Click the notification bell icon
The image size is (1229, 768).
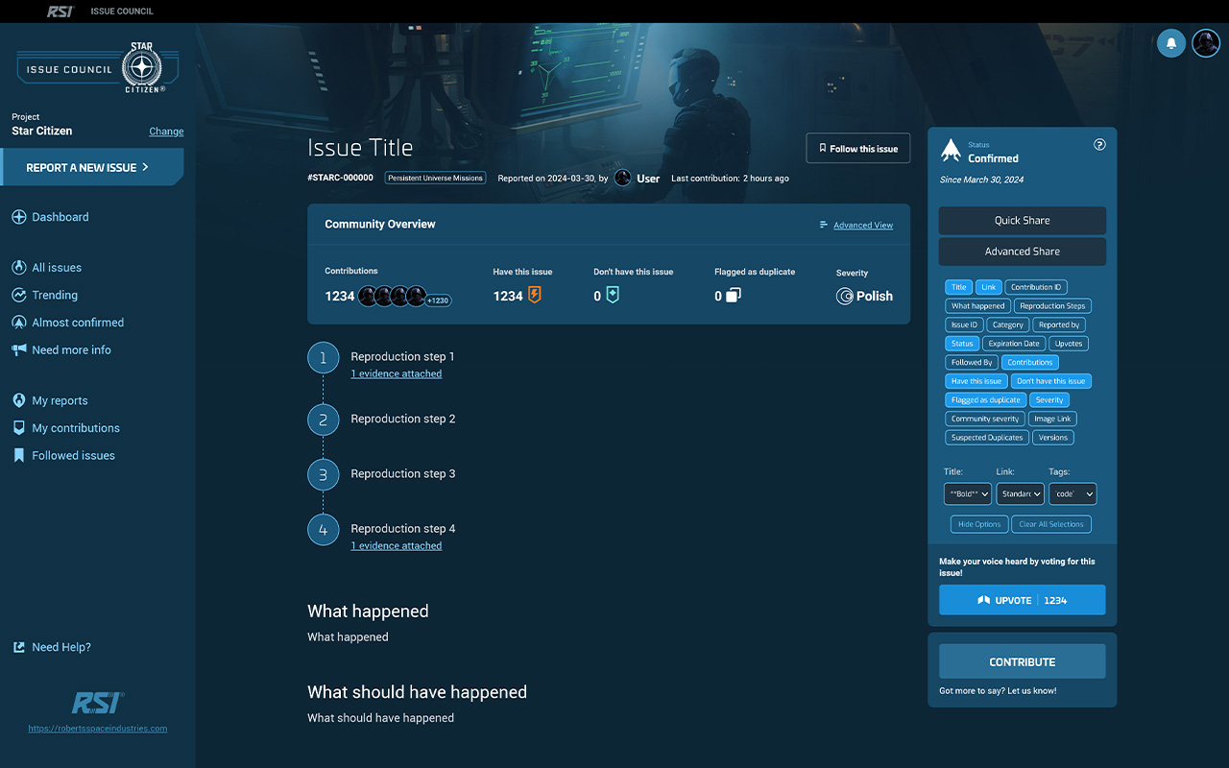1170,43
